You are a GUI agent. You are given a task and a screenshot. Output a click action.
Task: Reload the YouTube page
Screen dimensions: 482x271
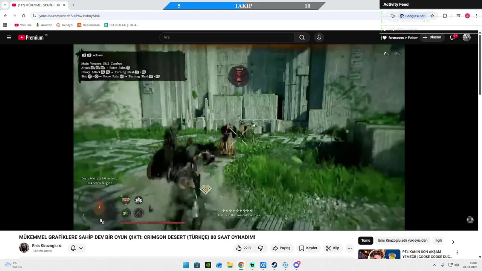pos(23,16)
